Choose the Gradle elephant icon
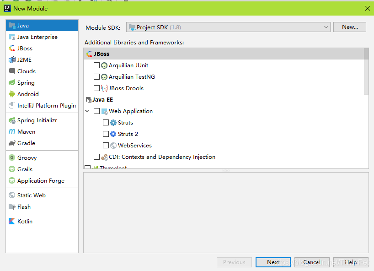374x271 pixels. click(x=12, y=143)
